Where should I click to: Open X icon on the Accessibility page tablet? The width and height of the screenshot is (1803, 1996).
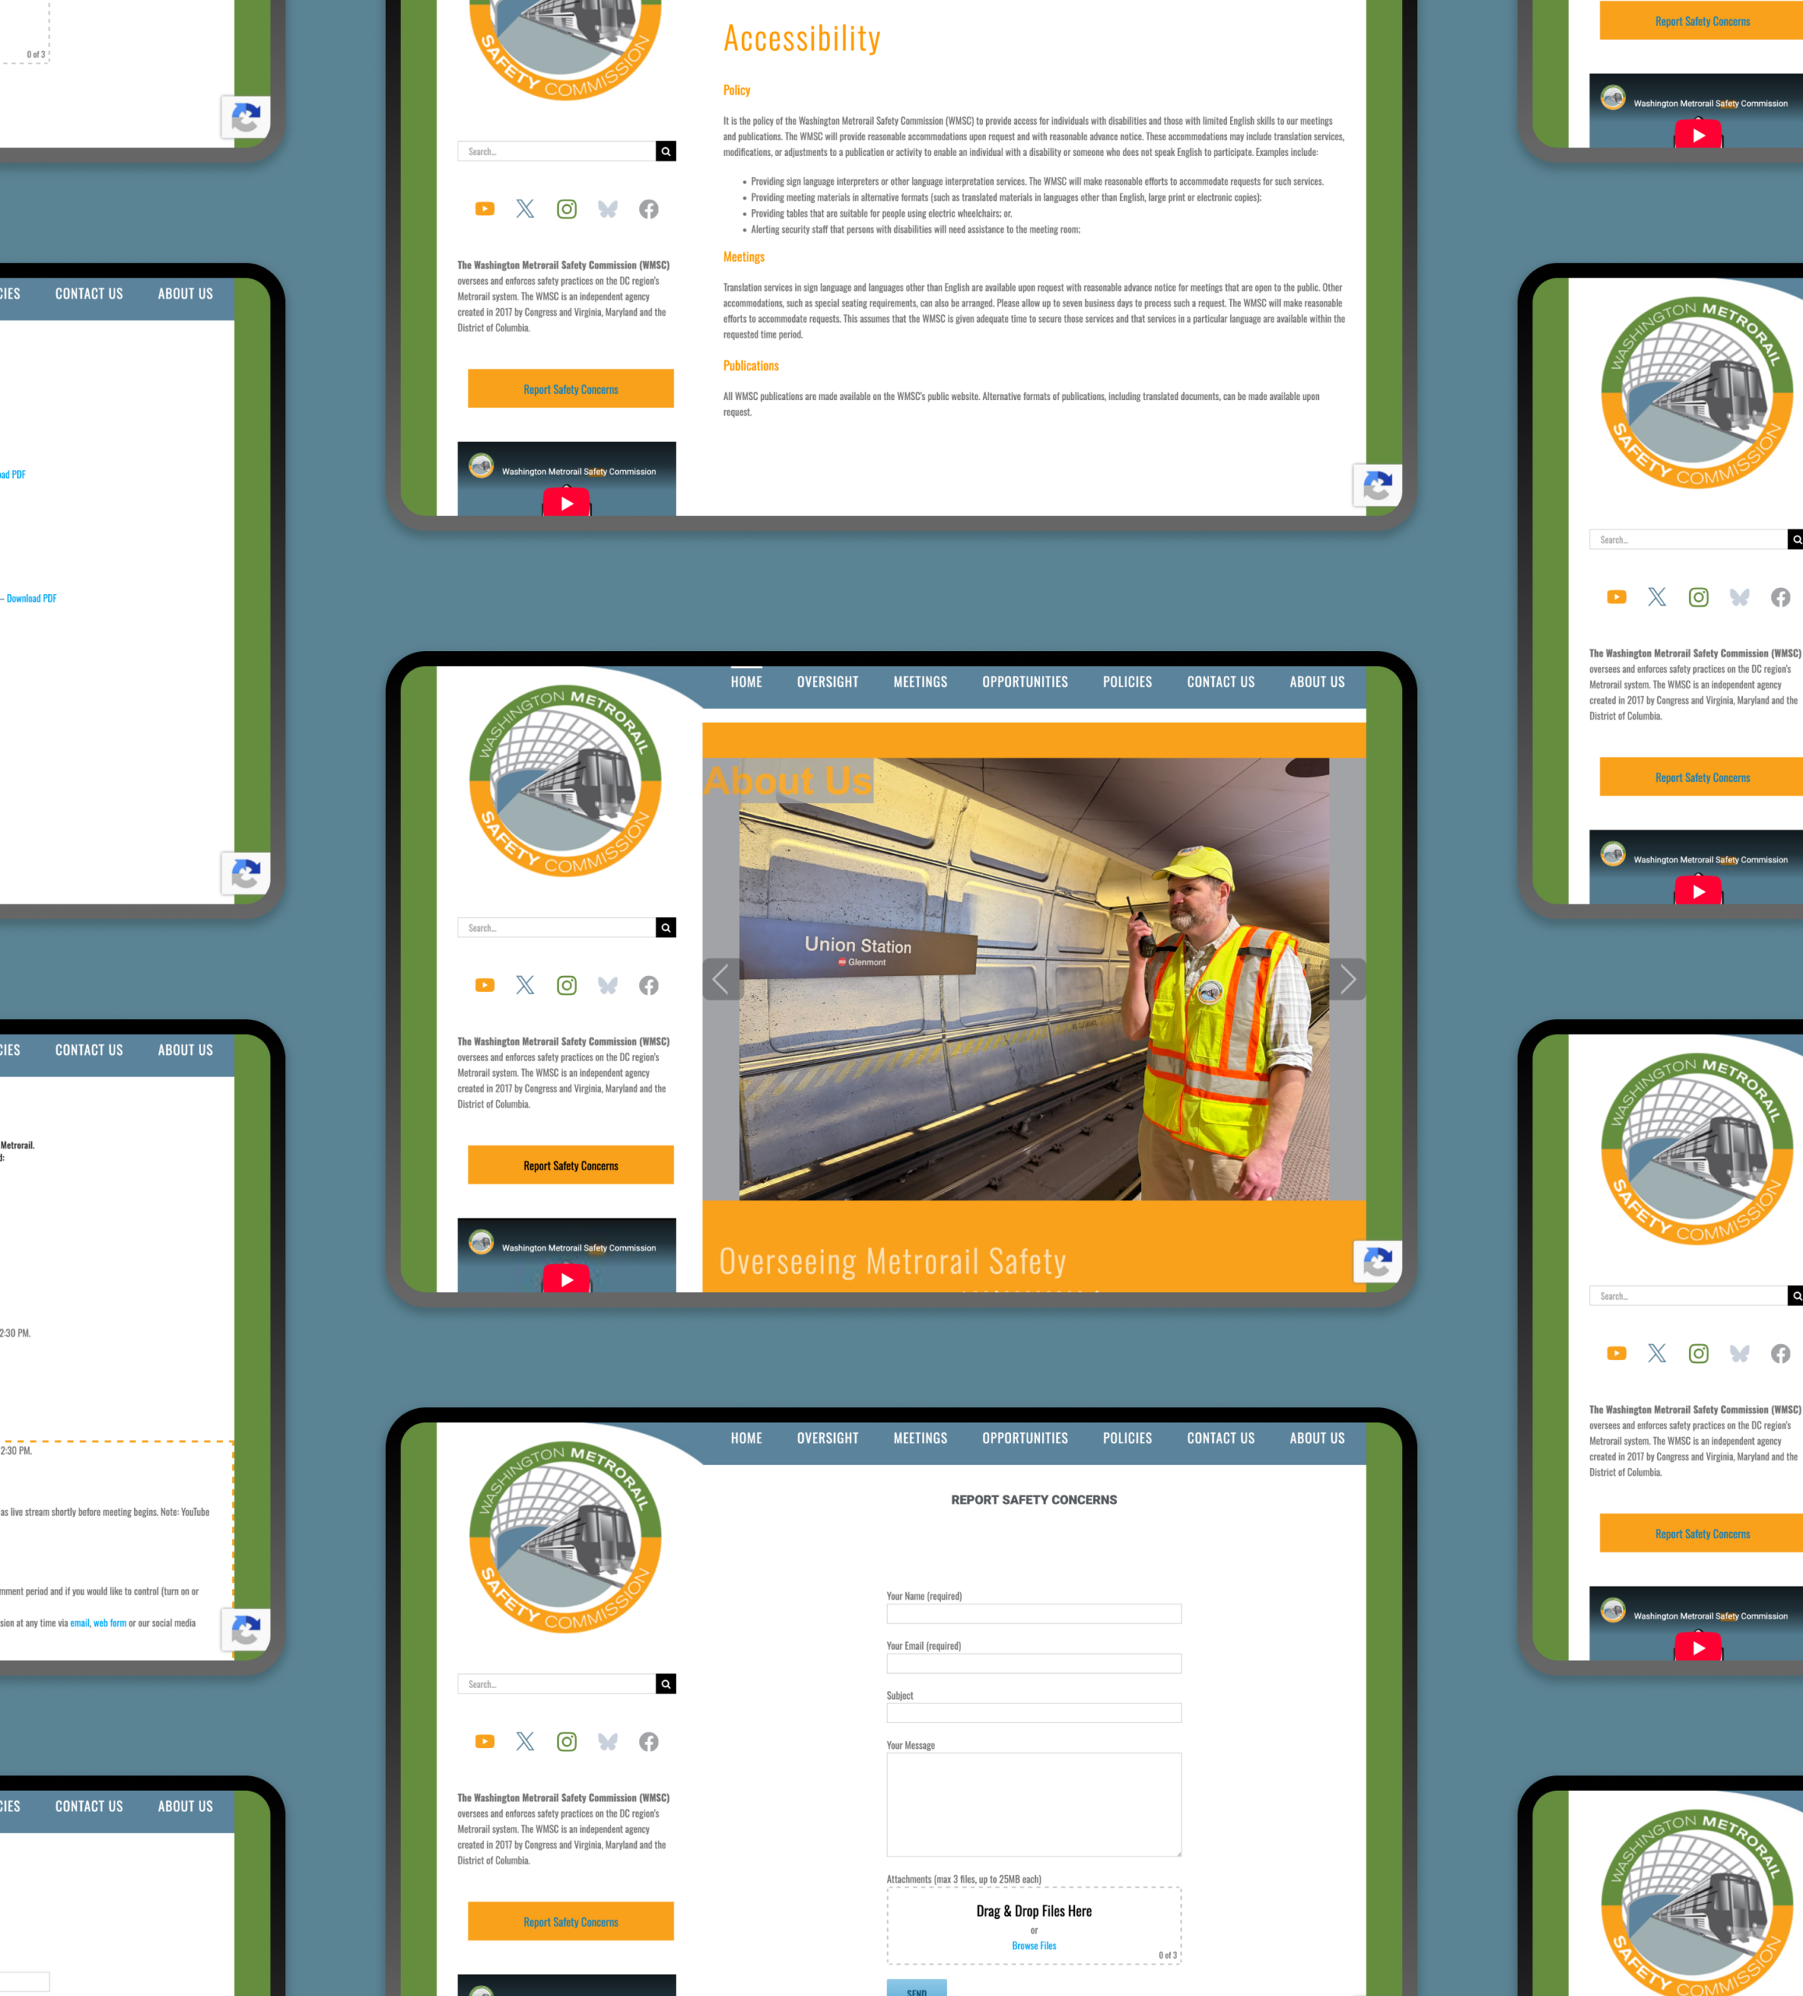click(x=525, y=209)
